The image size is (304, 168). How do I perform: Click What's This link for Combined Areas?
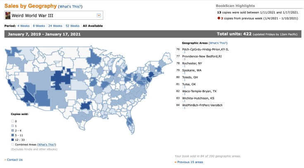tap(47, 145)
